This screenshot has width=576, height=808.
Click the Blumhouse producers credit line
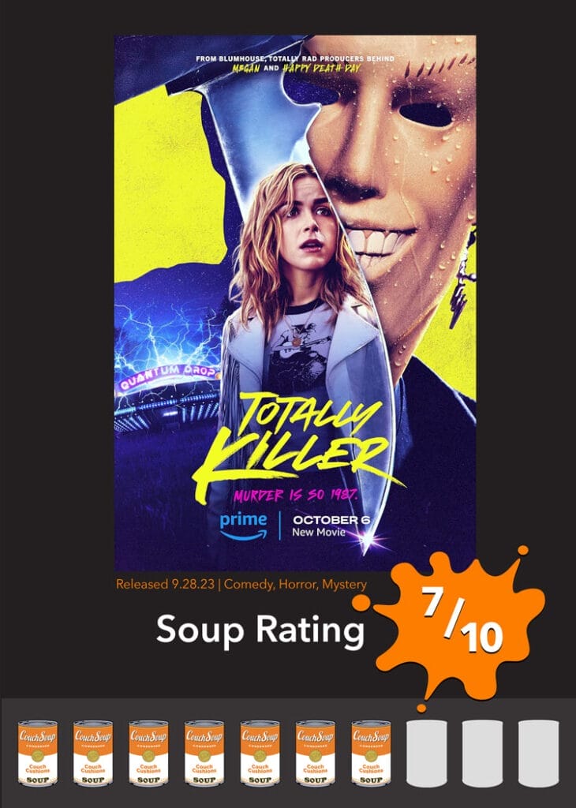294,64
